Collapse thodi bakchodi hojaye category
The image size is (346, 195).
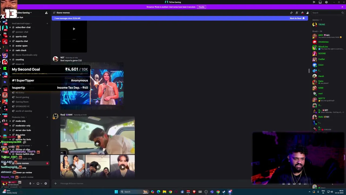coord(21,24)
